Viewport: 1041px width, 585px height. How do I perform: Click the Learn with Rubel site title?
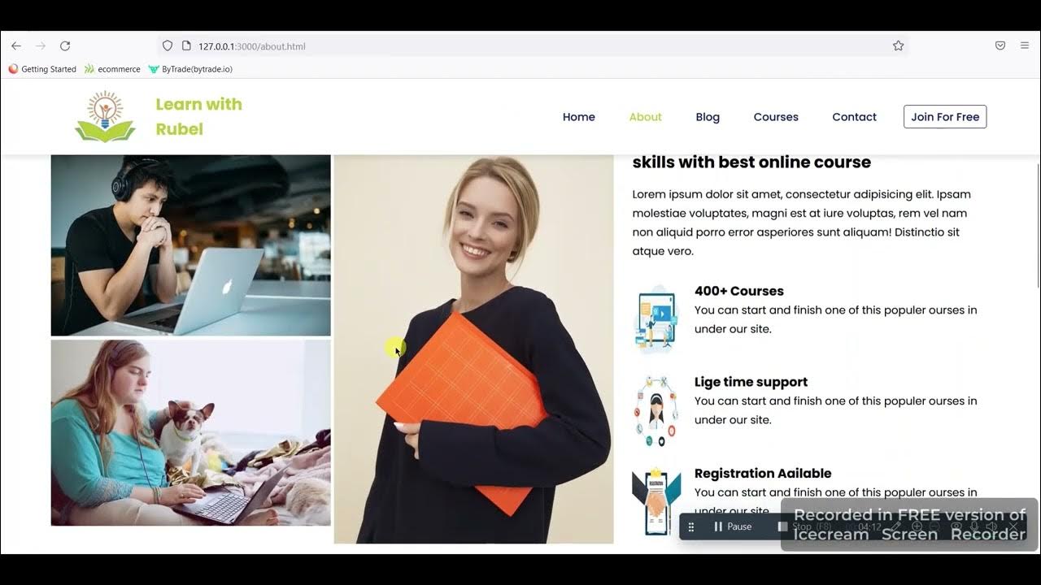click(x=198, y=116)
